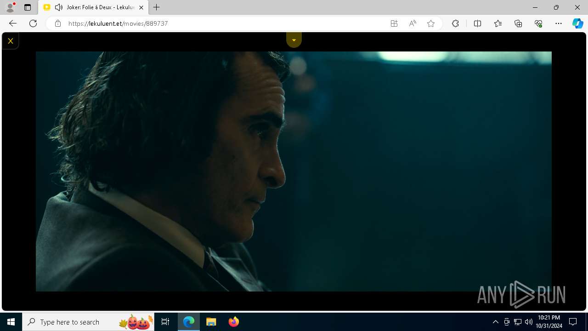588x331 pixels.
Task: Launch the Copilot sidebar
Action: (577, 23)
